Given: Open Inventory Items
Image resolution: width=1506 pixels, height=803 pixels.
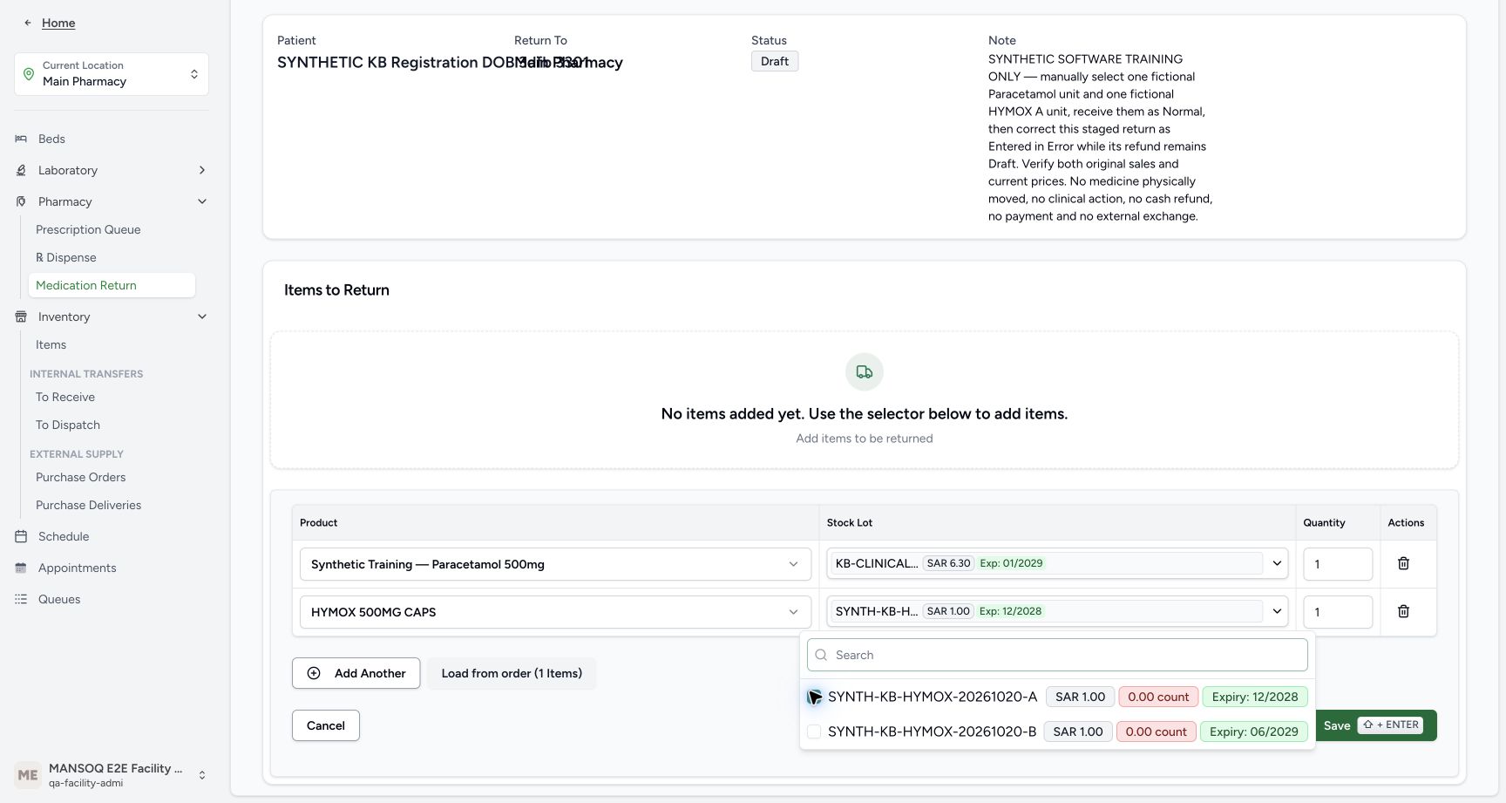Looking at the screenshot, I should click(x=51, y=344).
